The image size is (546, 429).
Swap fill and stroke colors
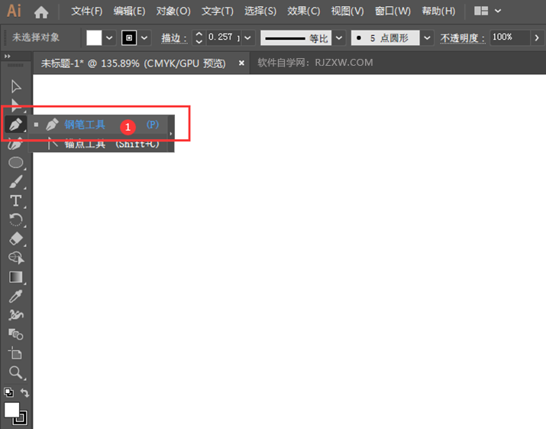[x=24, y=393]
